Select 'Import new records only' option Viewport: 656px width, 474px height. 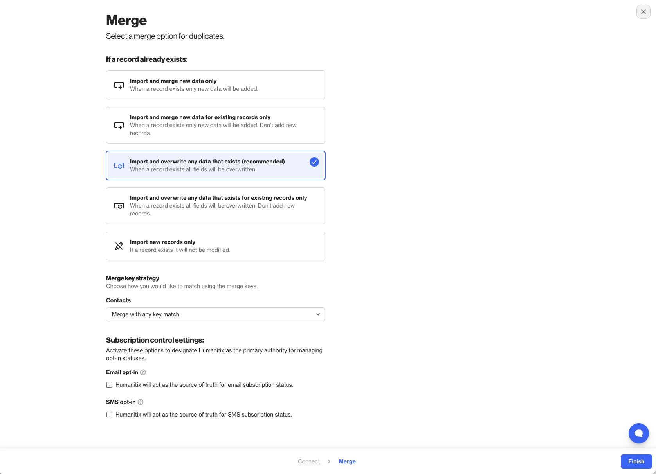click(215, 246)
